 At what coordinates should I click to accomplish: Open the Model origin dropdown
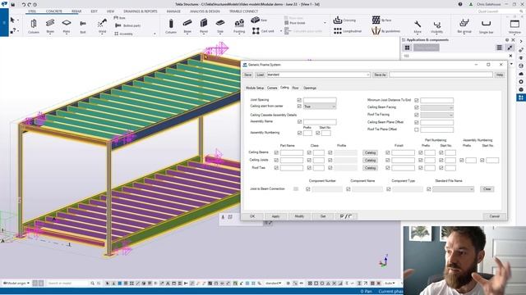(x=16, y=284)
